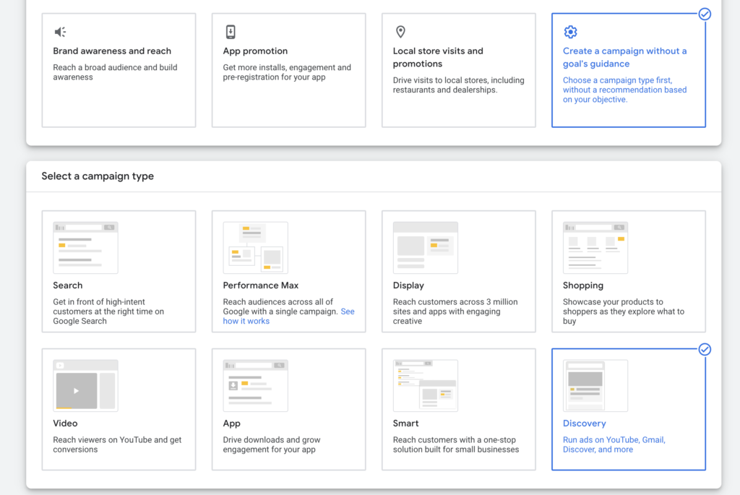Choose the 'Performance Max' campaign title
This screenshot has width=740, height=495.
260,285
